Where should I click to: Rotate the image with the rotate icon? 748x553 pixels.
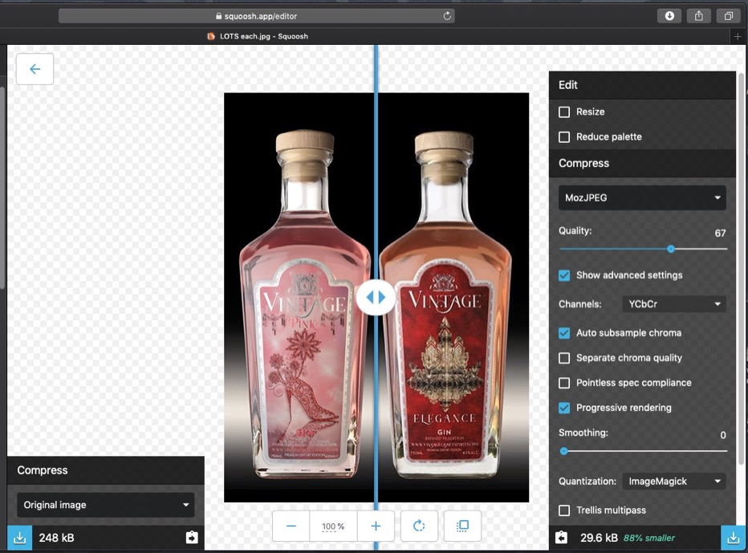419,527
